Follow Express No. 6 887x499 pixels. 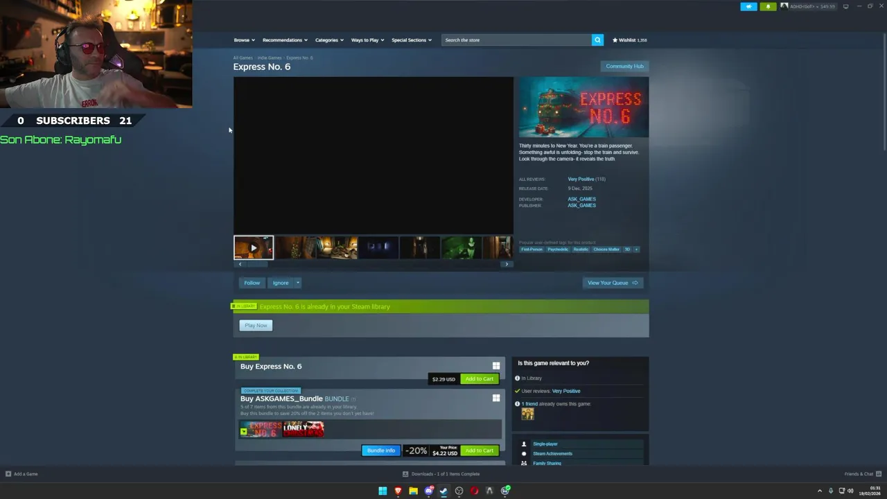(x=252, y=283)
